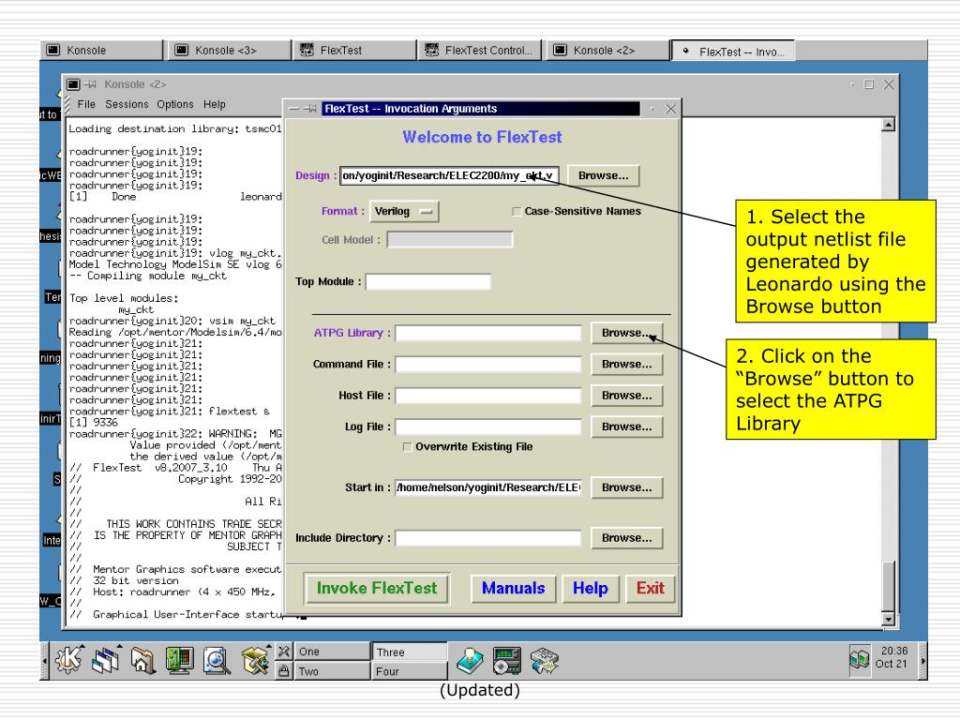Image resolution: width=960 pixels, height=720 pixels.
Task: Click Browse button for Start in directory
Action: 627,487
